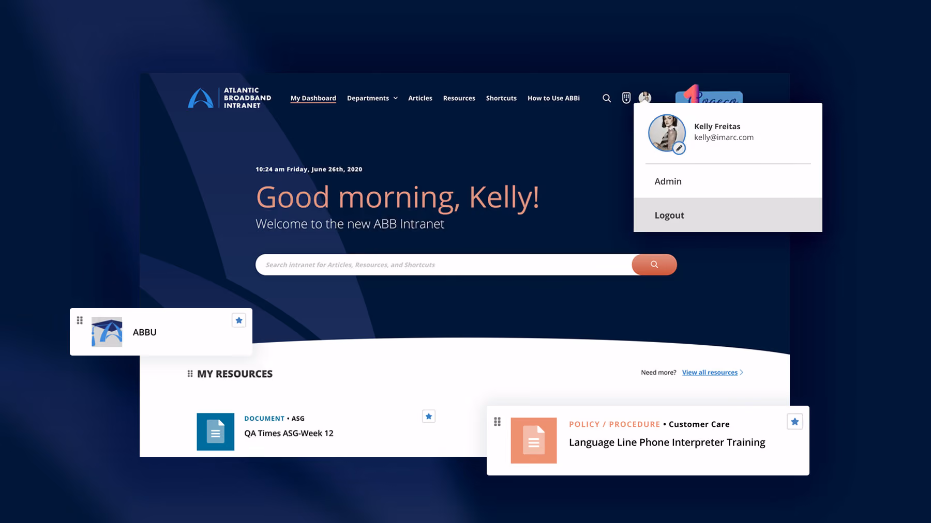Screen dimensions: 931x523
Task: Expand the Departments dropdown menu
Action: tap(372, 98)
